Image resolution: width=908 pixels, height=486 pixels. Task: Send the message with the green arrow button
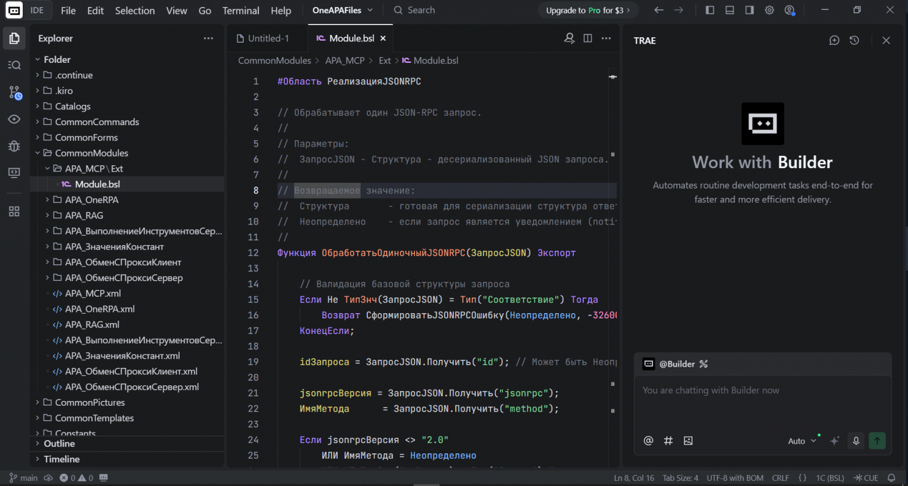pyautogui.click(x=877, y=441)
